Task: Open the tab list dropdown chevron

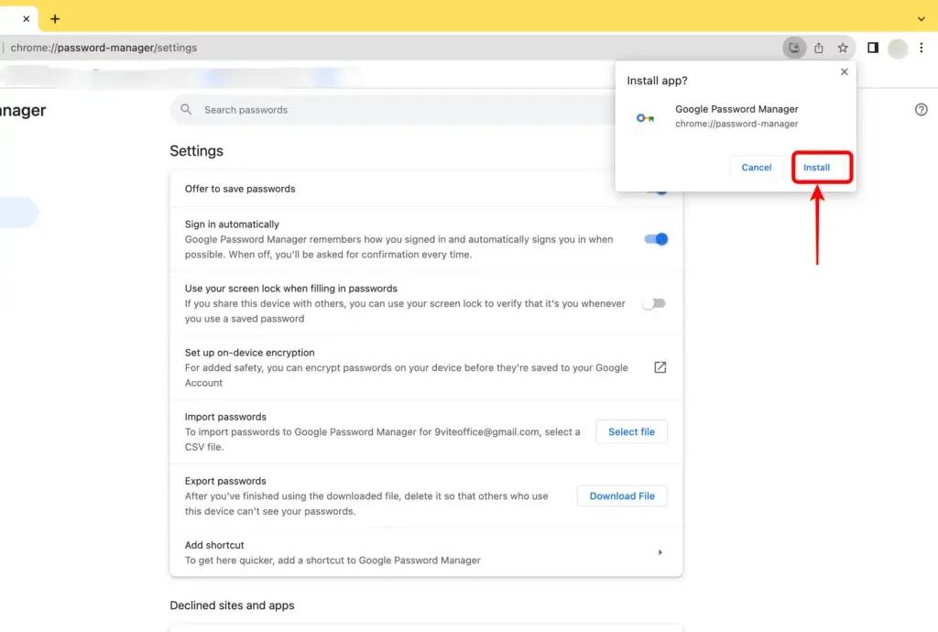Action: point(921,18)
